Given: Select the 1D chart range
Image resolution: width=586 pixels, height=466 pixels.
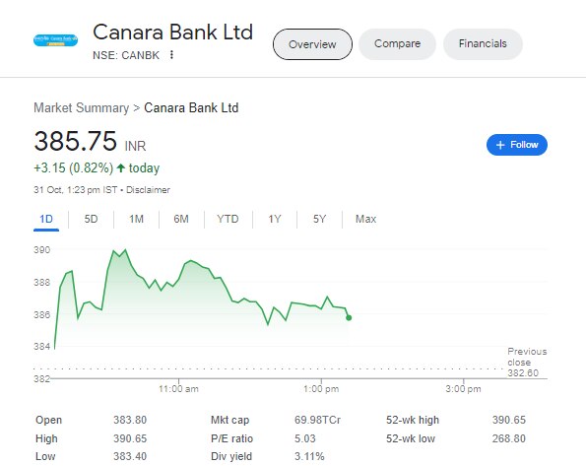Looking at the screenshot, I should (46, 219).
